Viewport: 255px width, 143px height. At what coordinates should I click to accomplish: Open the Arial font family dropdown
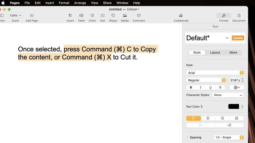point(215,73)
